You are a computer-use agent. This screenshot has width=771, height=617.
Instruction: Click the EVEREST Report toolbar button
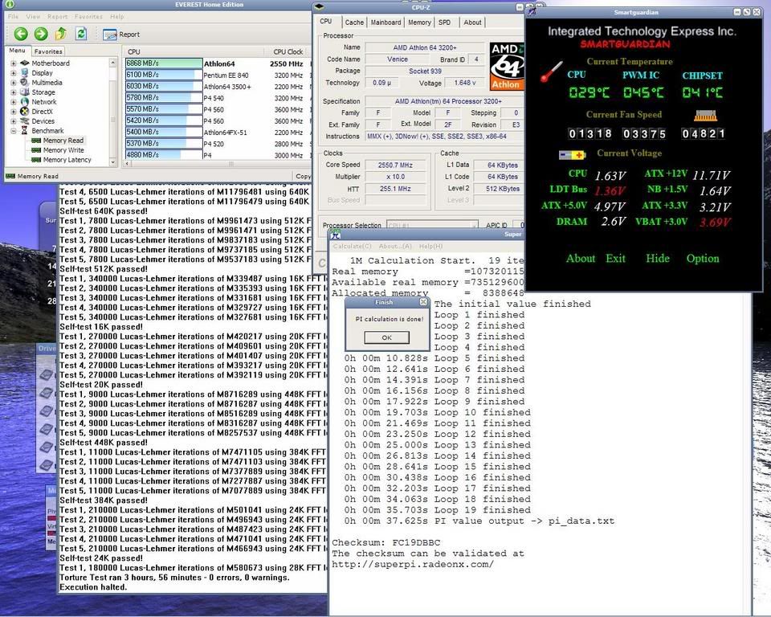click(x=121, y=35)
